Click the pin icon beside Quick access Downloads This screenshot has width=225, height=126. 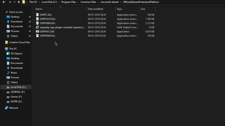tap(30, 22)
